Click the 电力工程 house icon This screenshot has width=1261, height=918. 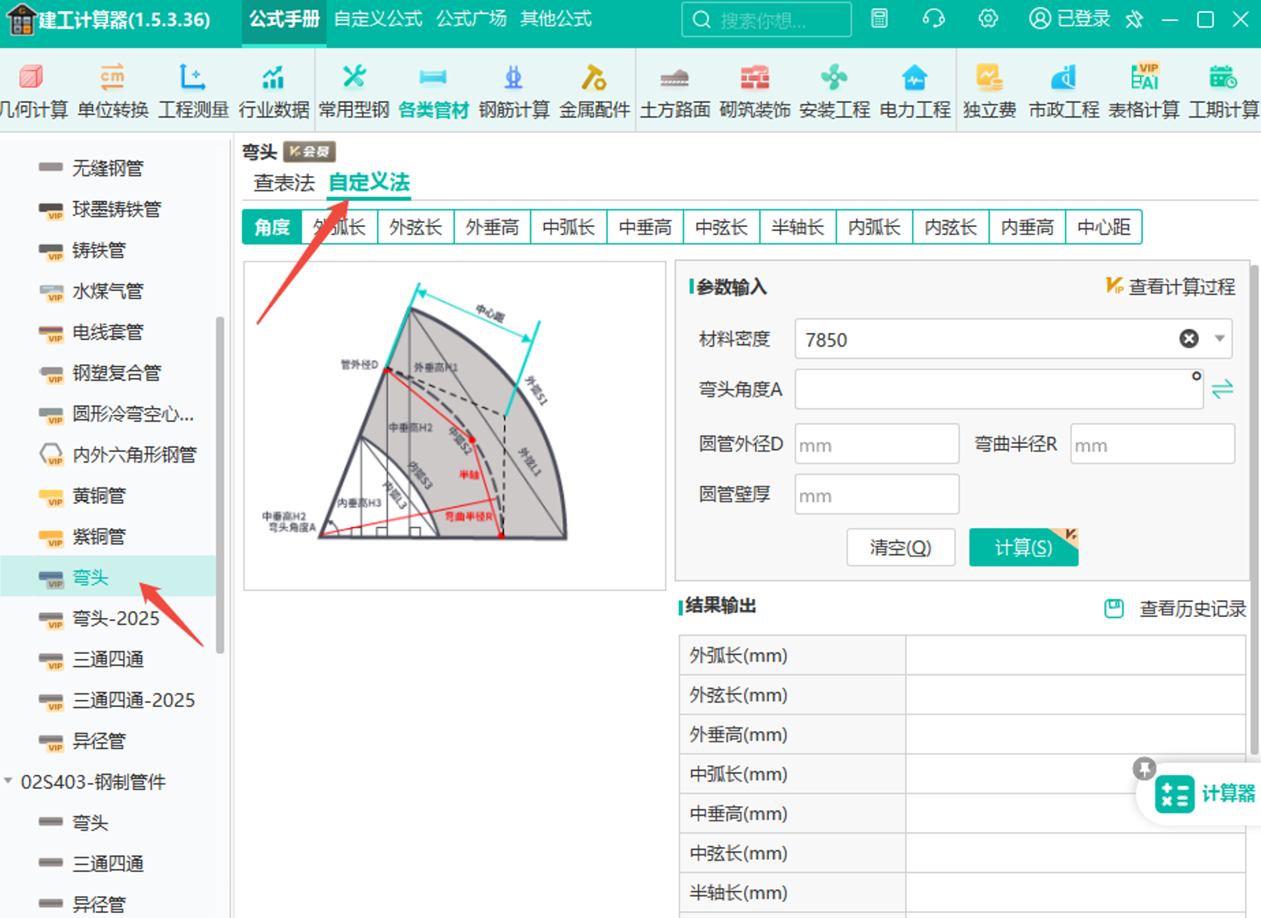tap(914, 77)
